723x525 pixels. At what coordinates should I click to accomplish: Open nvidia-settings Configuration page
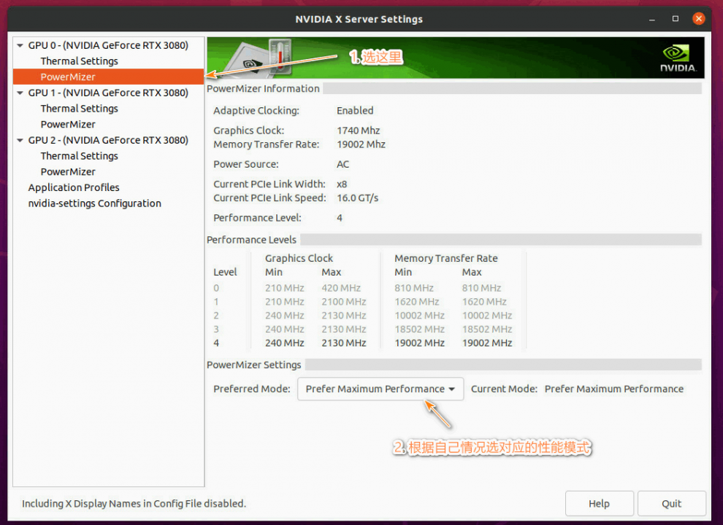[x=94, y=203]
